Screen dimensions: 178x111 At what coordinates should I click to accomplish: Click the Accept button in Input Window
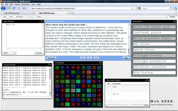39,53
